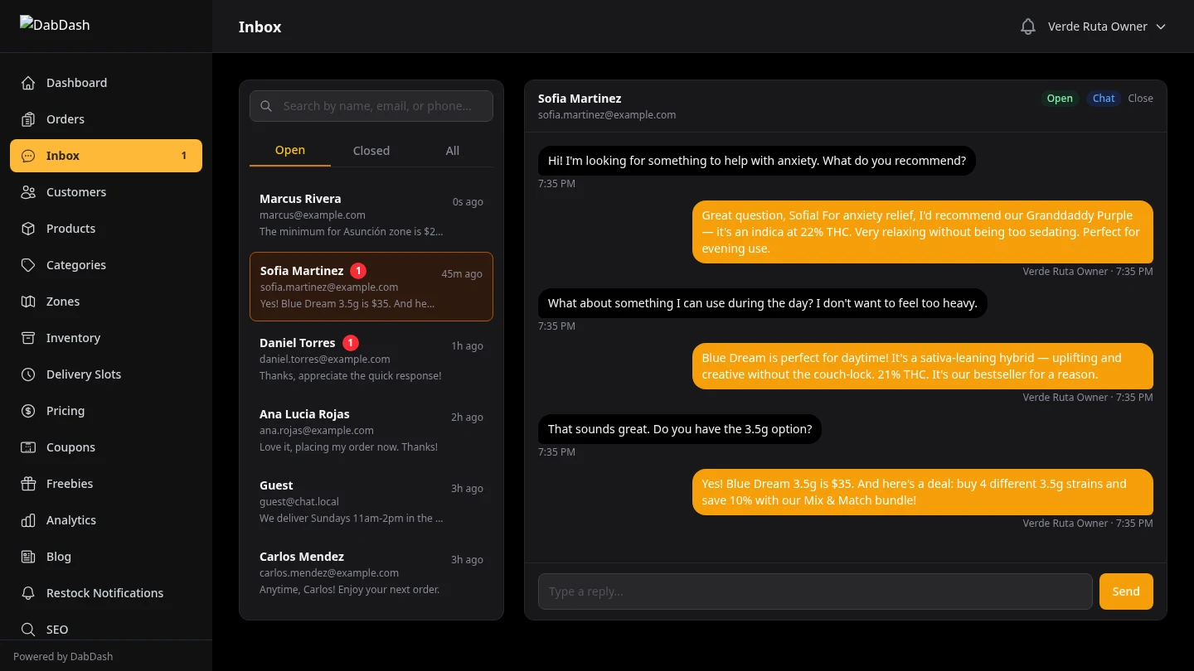Open the Categories section
The width and height of the screenshot is (1194, 671).
[x=75, y=264]
